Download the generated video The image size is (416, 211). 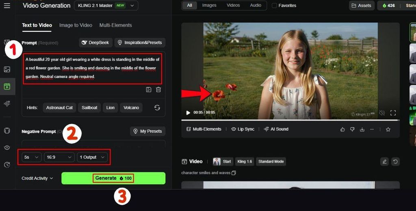[x=362, y=129]
